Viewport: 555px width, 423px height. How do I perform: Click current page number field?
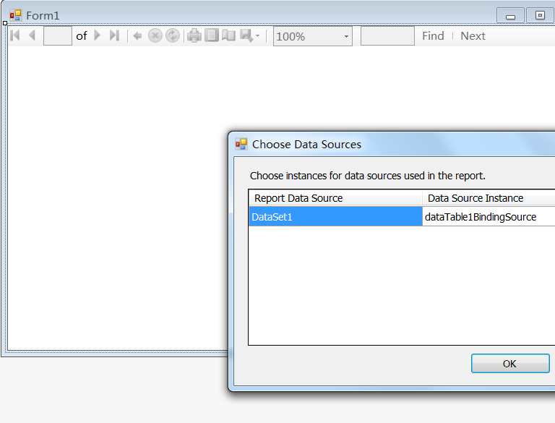(58, 35)
